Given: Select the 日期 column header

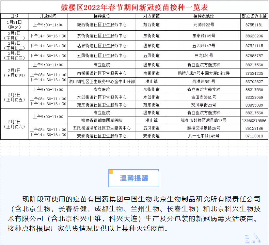Looking at the screenshot, I should (x=14, y=16).
